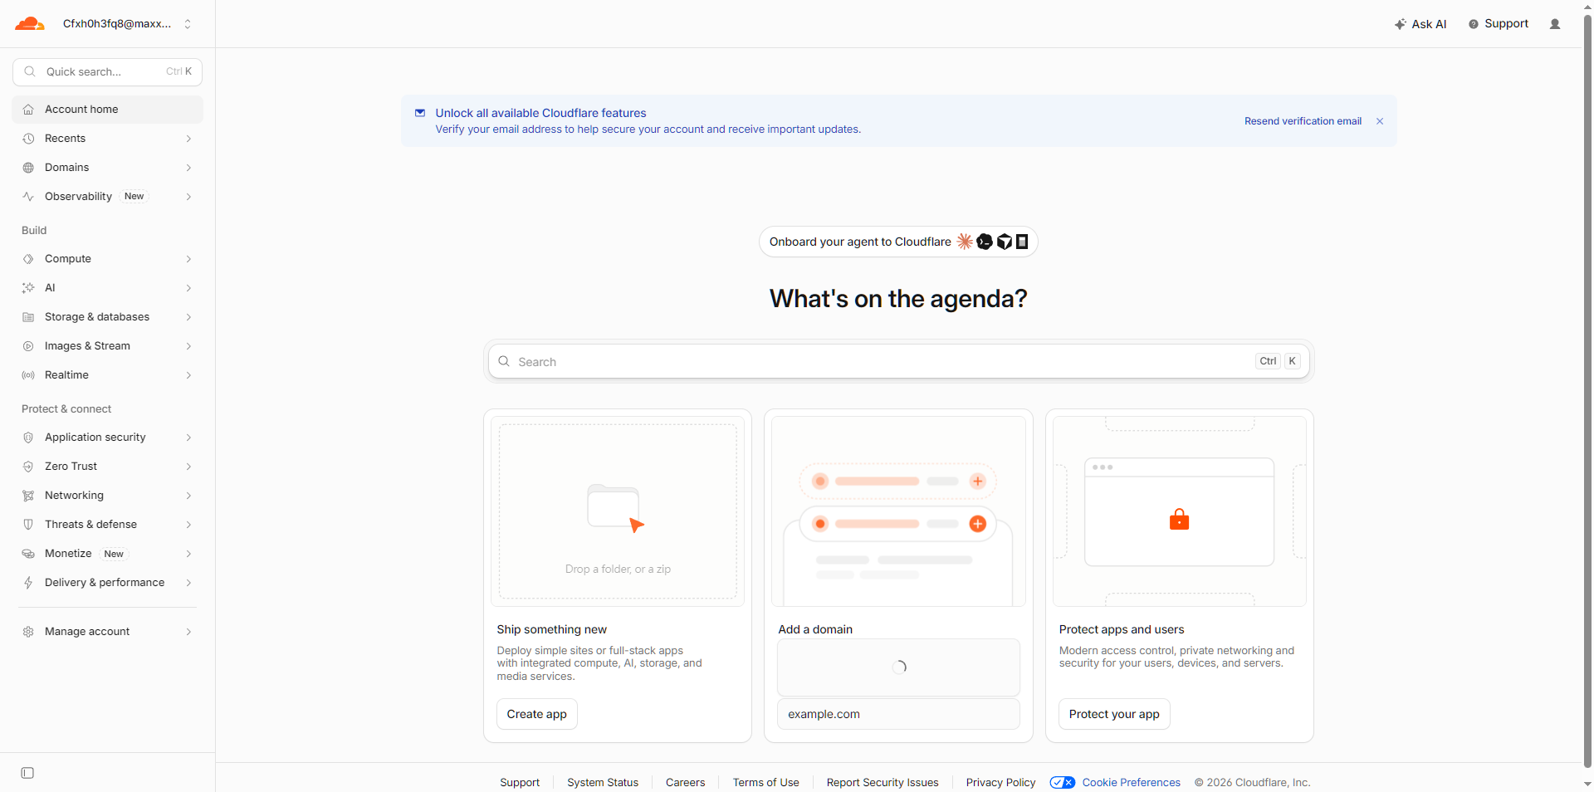Screen dimensions: 1594x792
Task: Click the example.com domain input
Action: click(898, 714)
